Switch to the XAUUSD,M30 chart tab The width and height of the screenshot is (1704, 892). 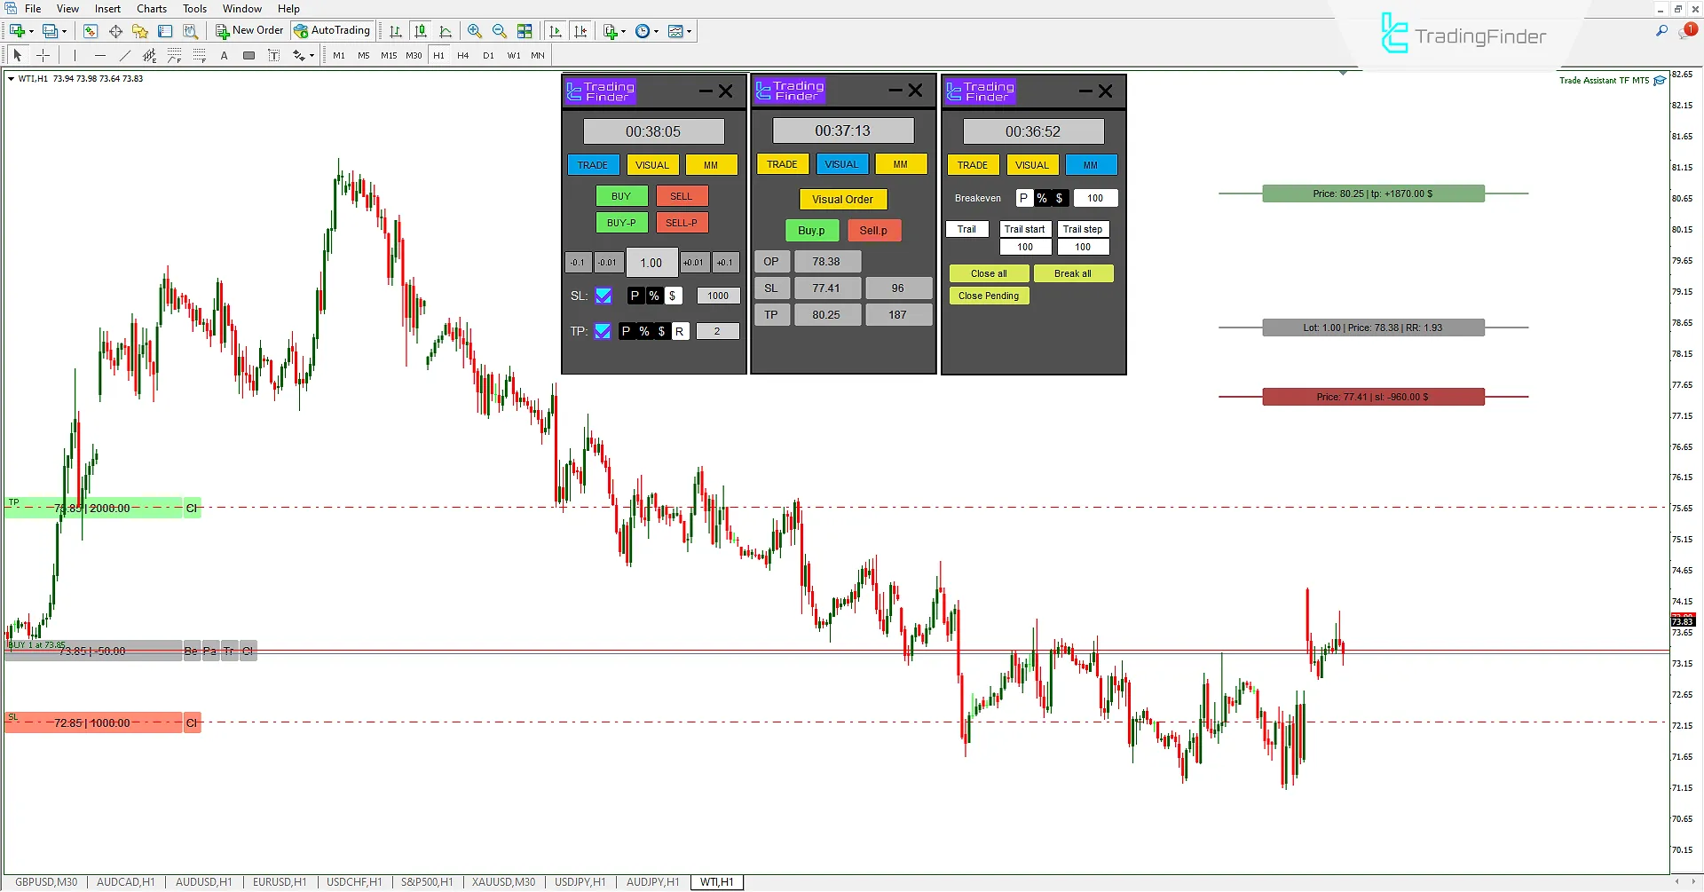503,882
